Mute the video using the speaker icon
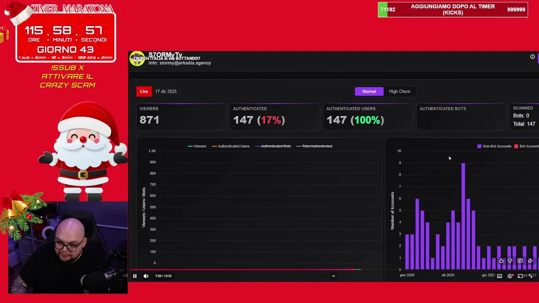This screenshot has width=539, height=303. [x=146, y=276]
